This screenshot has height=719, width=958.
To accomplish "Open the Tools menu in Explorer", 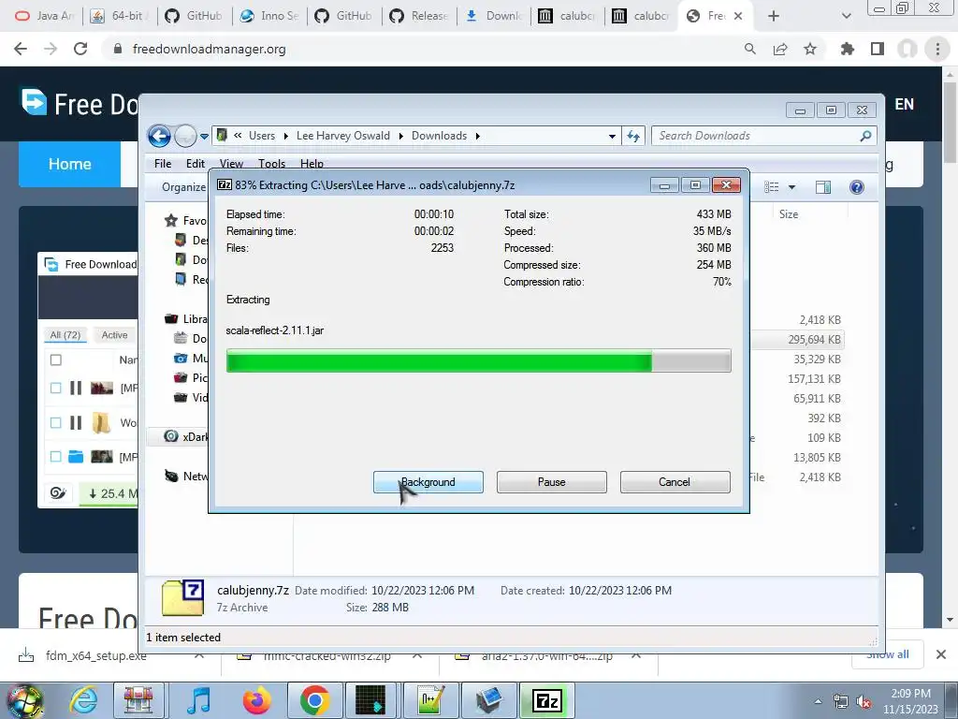I will pyautogui.click(x=271, y=163).
